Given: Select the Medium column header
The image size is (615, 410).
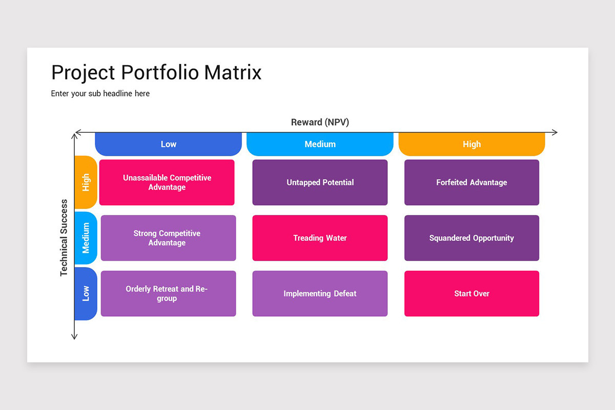Looking at the screenshot, I should pyautogui.click(x=320, y=144).
